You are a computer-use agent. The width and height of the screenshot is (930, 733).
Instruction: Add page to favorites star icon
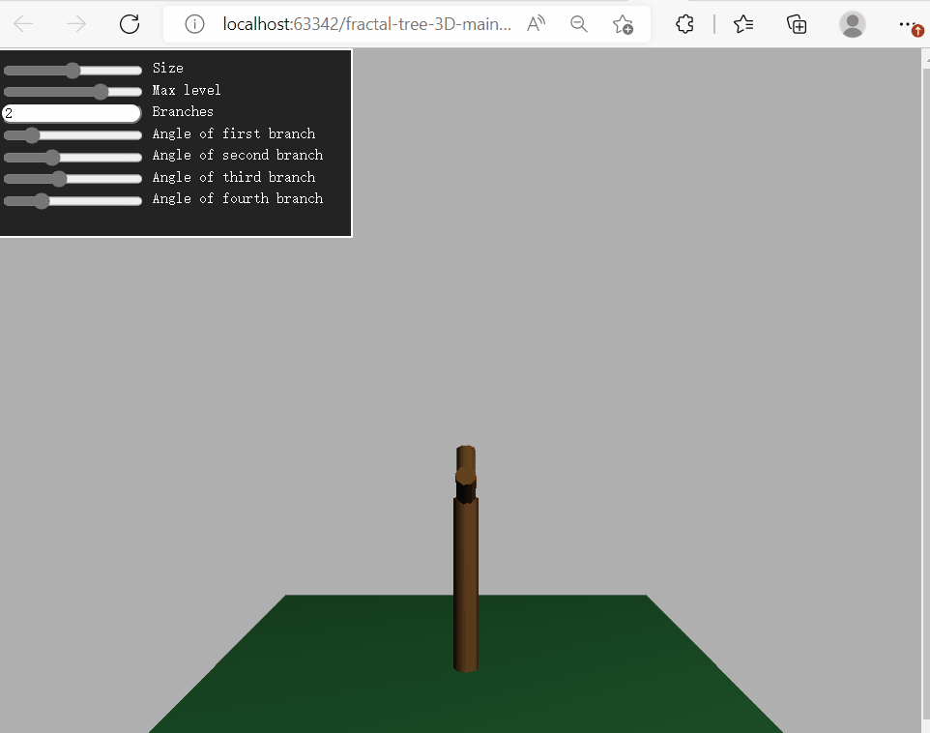[x=623, y=24]
